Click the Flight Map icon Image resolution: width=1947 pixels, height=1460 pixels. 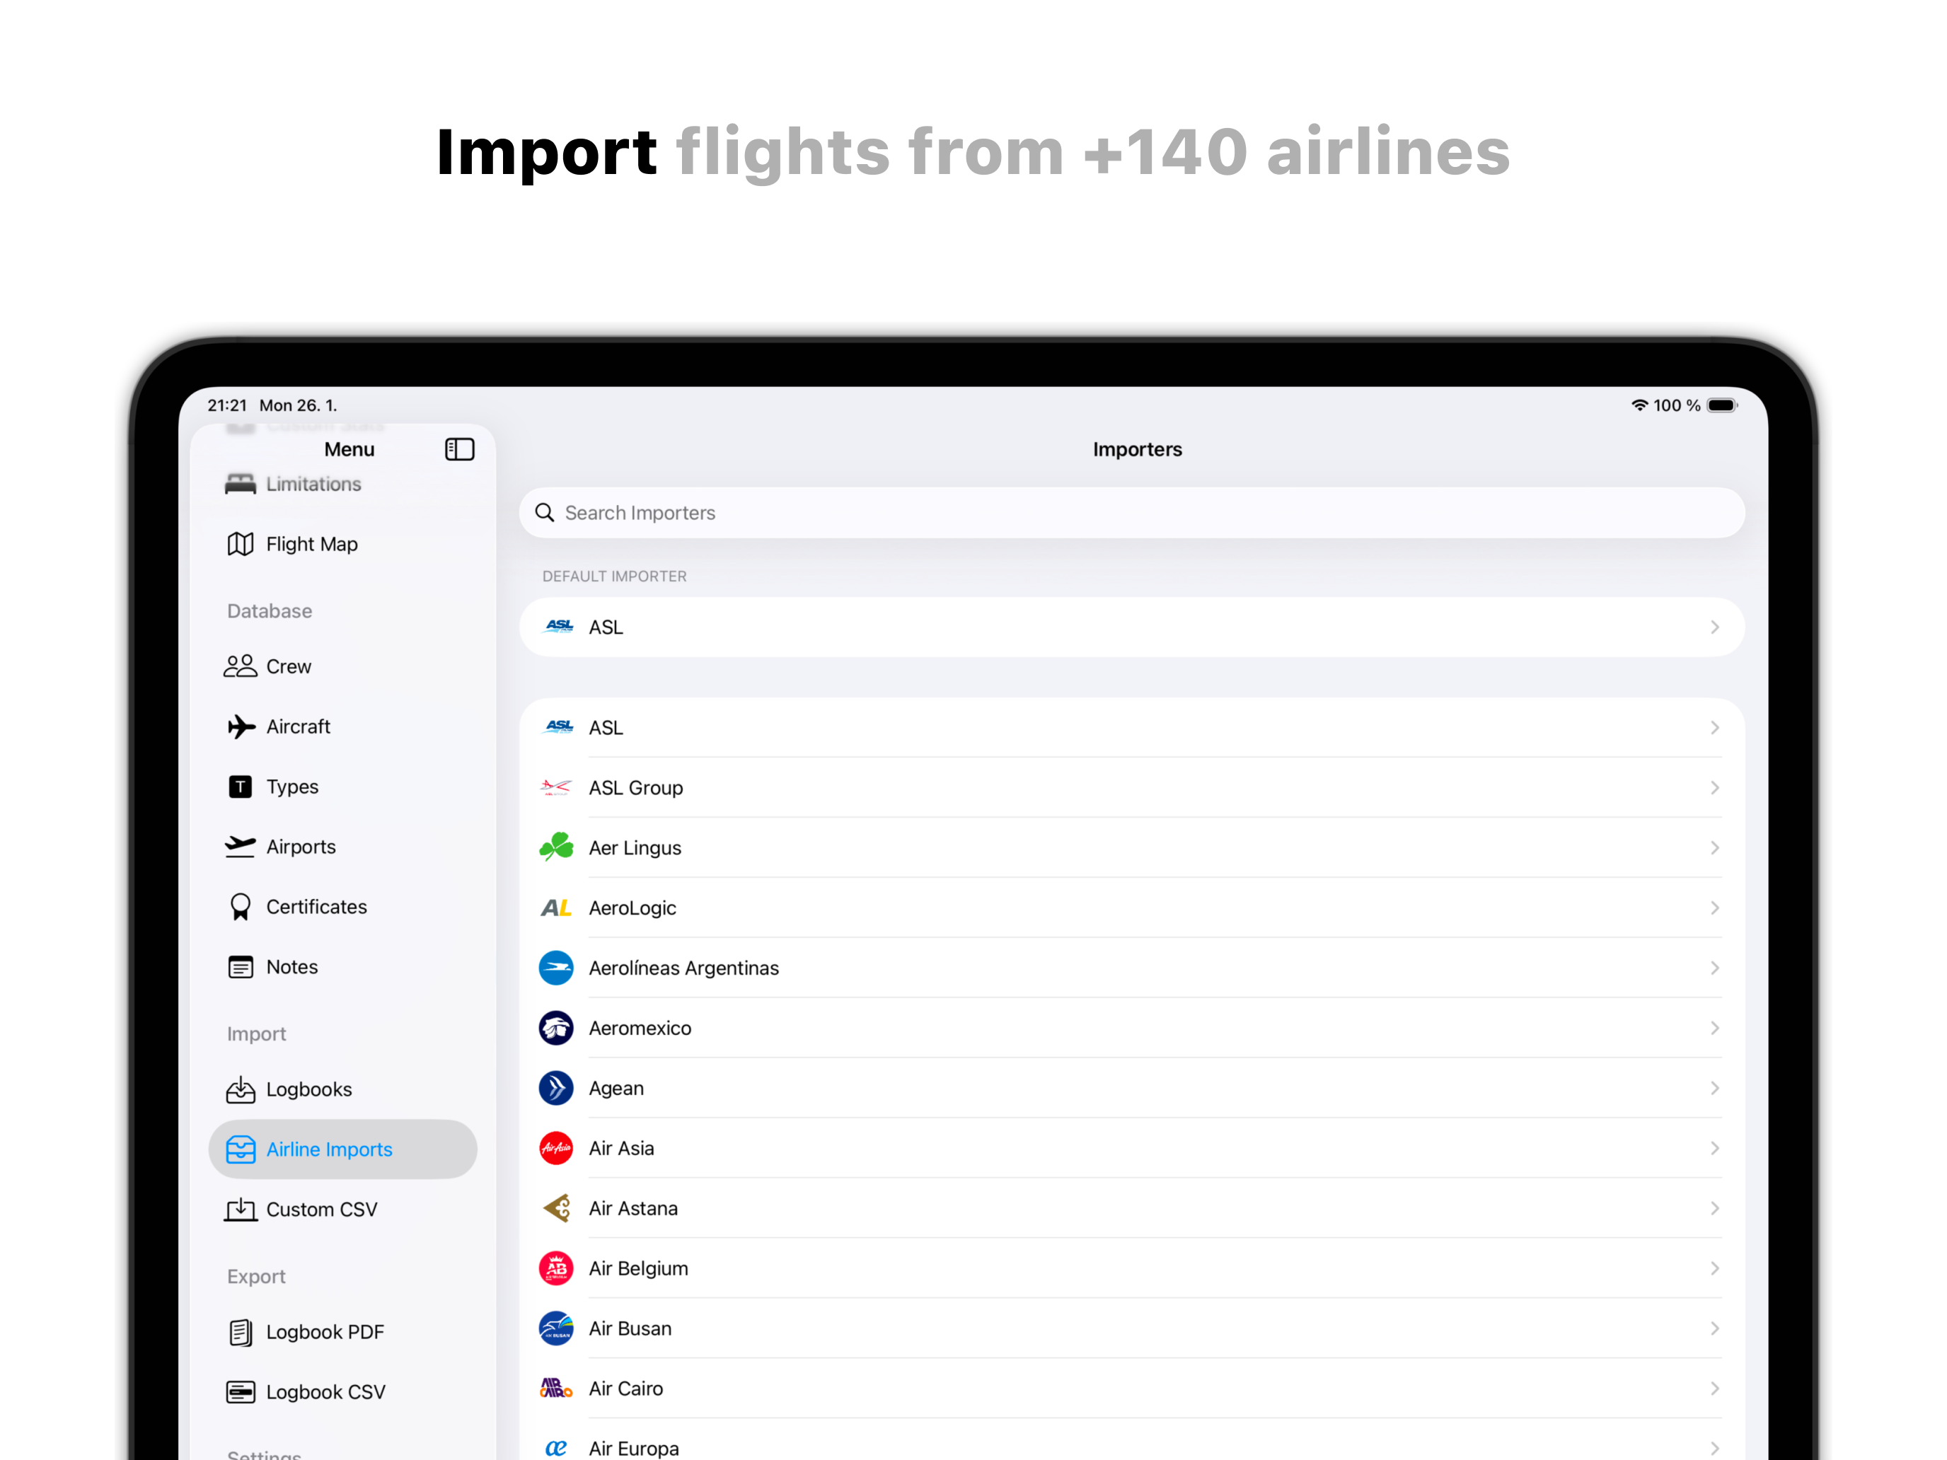tap(241, 544)
